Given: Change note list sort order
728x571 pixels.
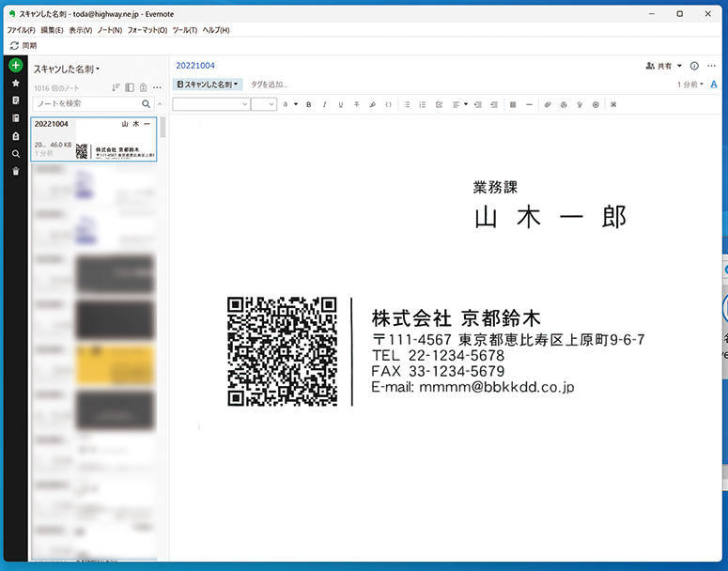Looking at the screenshot, I should (116, 87).
